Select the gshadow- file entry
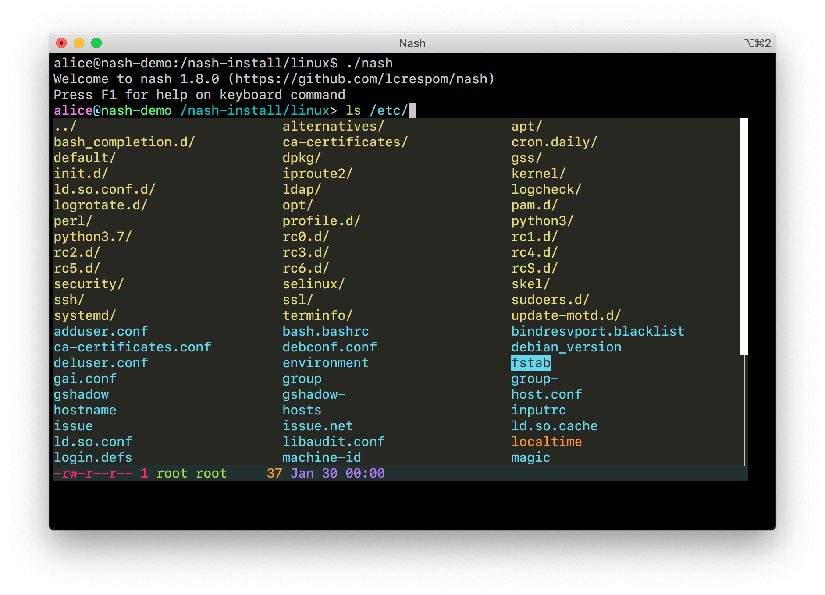This screenshot has height=595, width=825. coord(313,394)
